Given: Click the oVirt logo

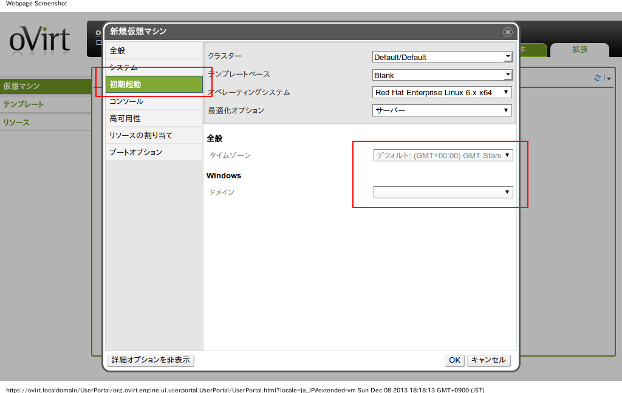Looking at the screenshot, I should (x=39, y=41).
